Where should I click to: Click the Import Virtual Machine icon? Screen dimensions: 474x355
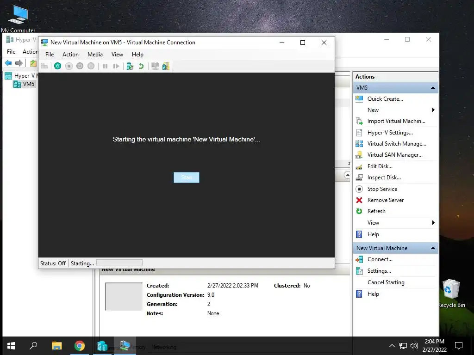point(359,121)
